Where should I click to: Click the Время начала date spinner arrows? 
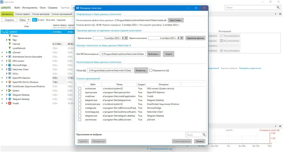[x=123, y=38]
